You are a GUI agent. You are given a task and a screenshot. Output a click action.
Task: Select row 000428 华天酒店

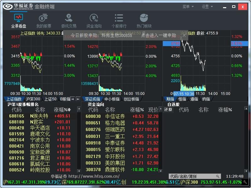point(40,128)
